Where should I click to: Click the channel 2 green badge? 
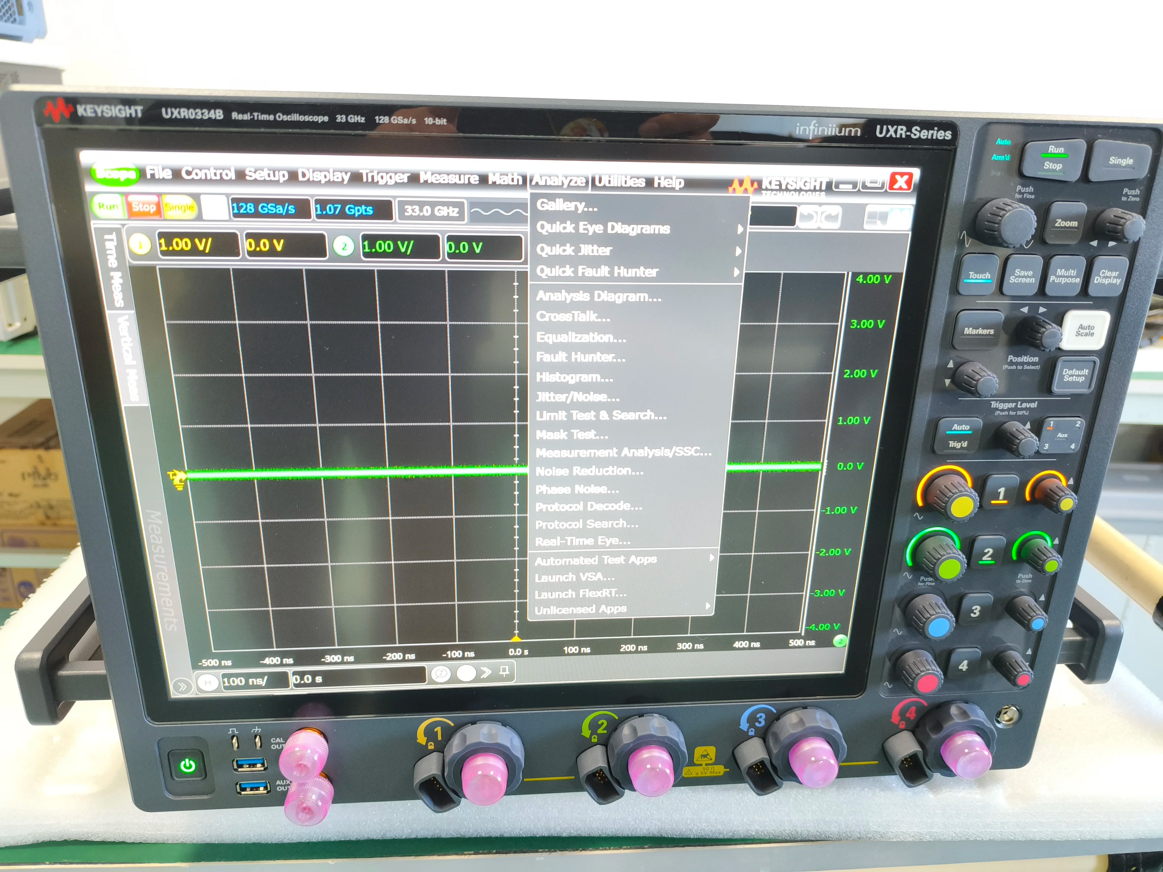pyautogui.click(x=343, y=246)
